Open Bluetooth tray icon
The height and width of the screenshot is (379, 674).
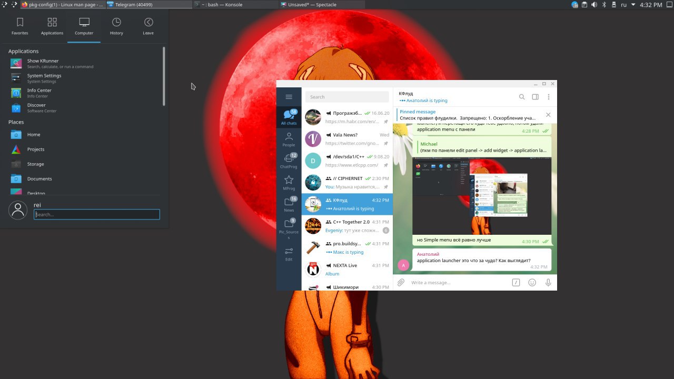[x=604, y=5]
